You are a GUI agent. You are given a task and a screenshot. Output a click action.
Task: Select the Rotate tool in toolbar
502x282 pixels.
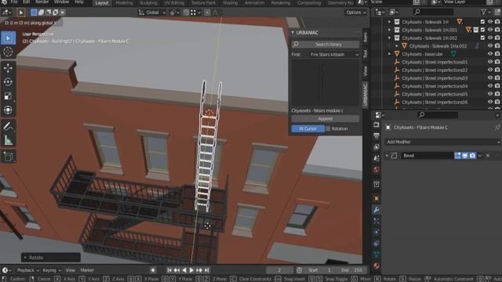click(x=8, y=81)
